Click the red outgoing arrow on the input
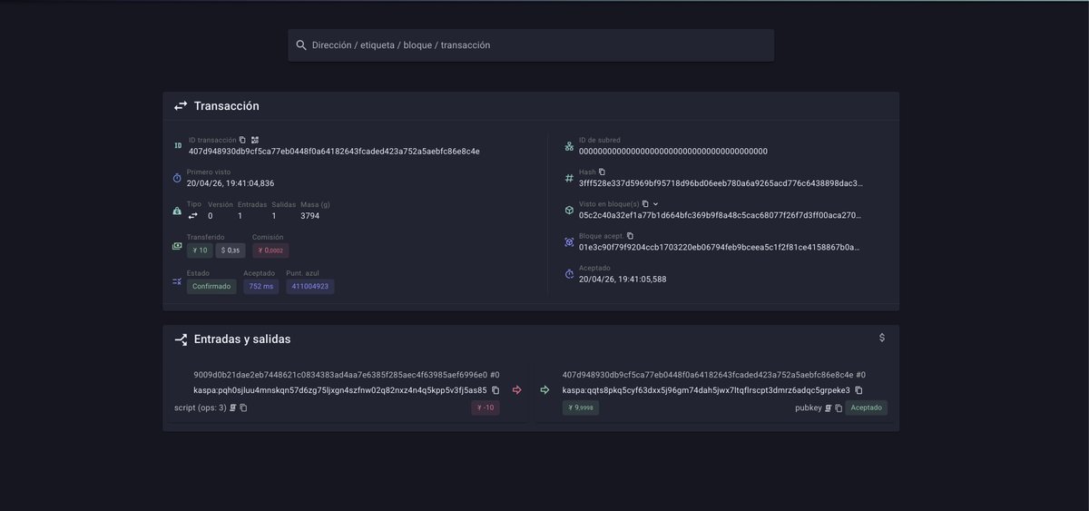 click(x=517, y=390)
